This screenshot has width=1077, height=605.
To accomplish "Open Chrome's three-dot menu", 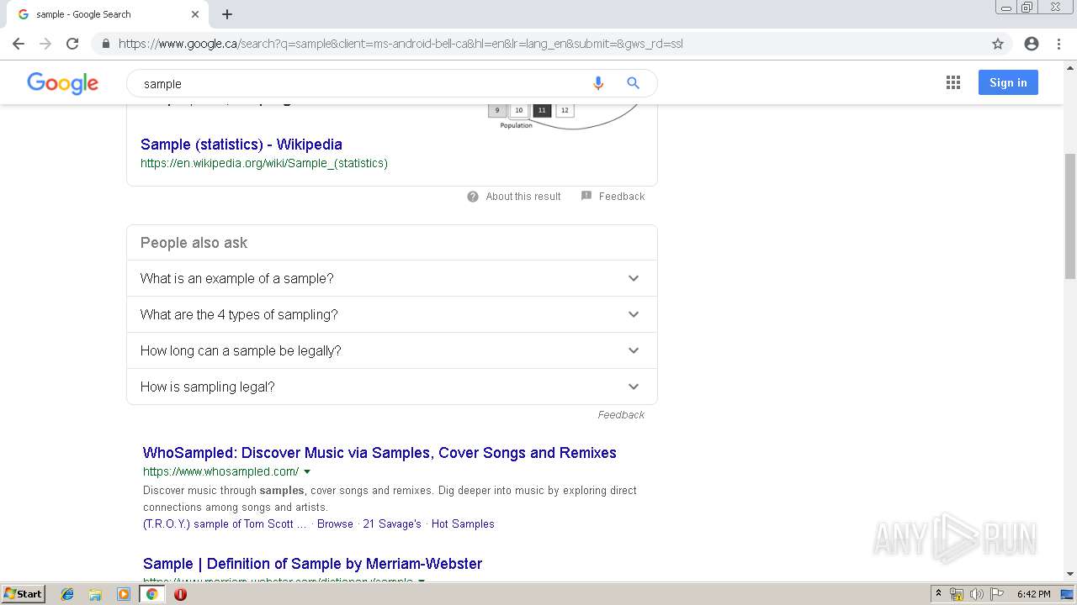I will point(1058,44).
